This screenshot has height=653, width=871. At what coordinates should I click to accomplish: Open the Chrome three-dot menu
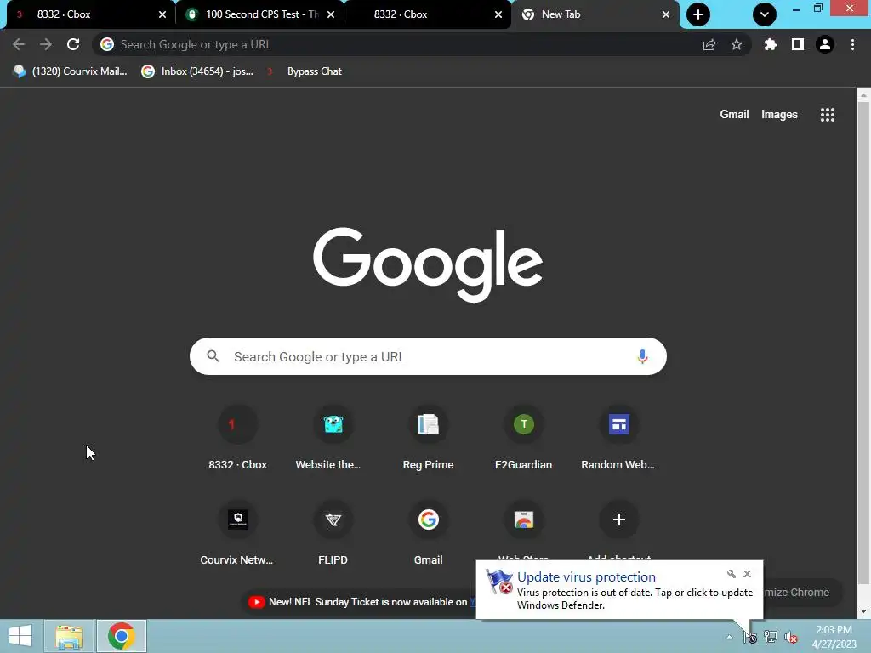click(852, 44)
